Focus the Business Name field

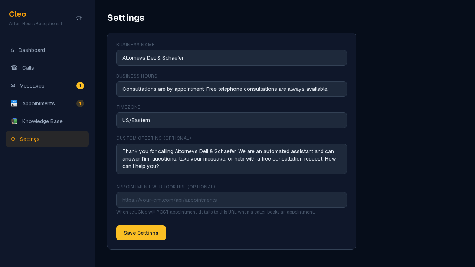pyautogui.click(x=231, y=58)
